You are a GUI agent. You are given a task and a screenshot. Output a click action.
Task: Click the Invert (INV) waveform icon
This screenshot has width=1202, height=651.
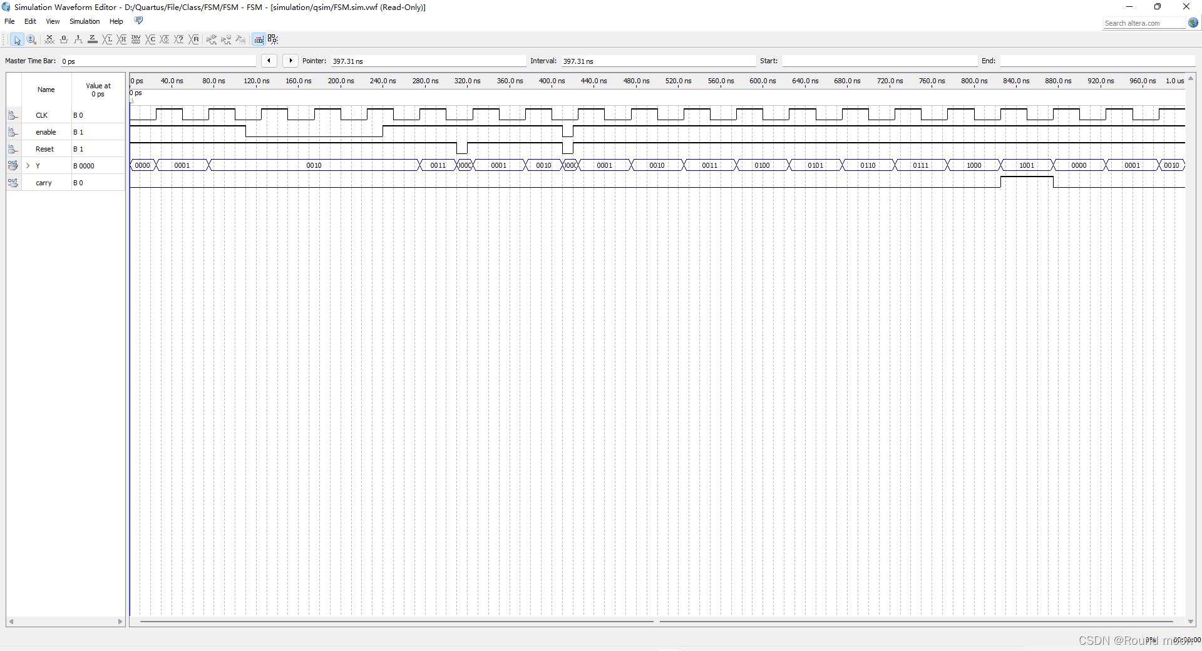[136, 39]
